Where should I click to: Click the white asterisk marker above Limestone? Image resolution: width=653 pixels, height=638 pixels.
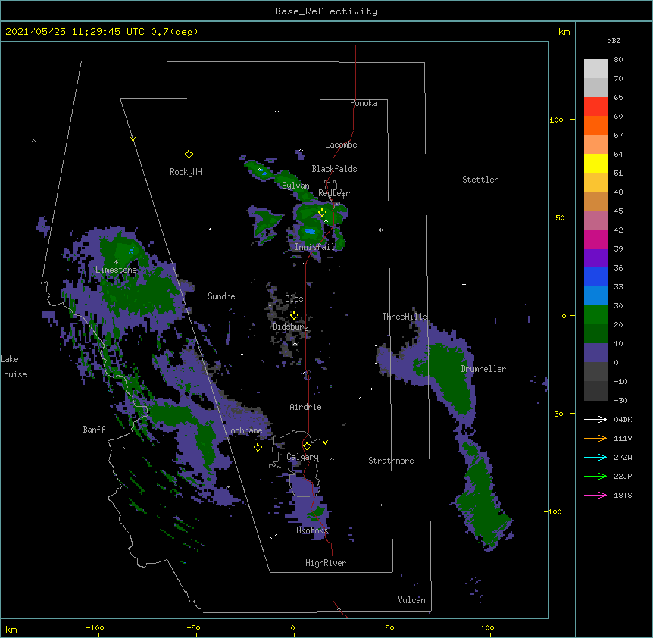pos(116,262)
